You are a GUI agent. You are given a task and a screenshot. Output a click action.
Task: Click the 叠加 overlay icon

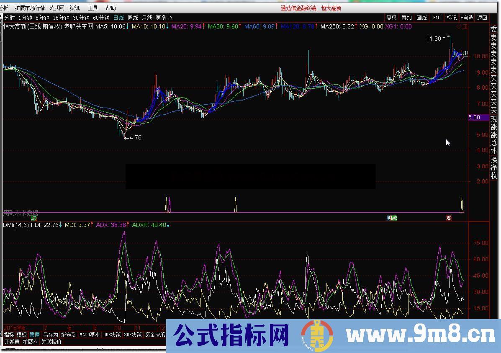point(406,18)
